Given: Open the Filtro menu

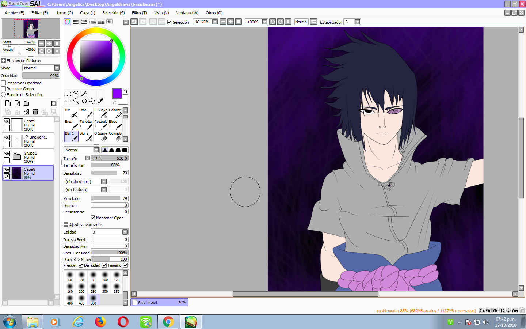Looking at the screenshot, I should tap(140, 13).
